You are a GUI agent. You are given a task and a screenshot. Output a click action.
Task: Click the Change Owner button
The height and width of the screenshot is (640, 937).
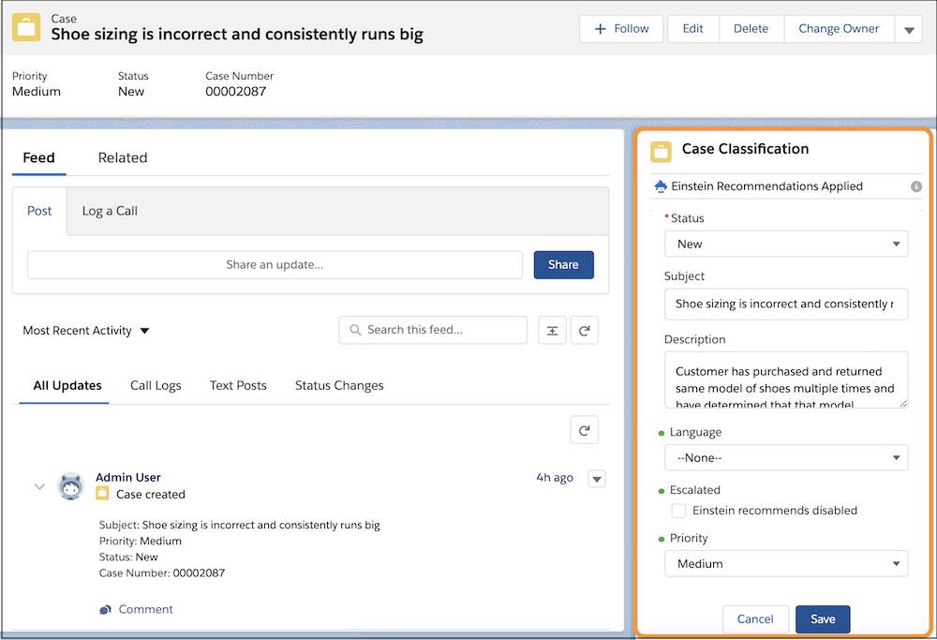coord(839,29)
